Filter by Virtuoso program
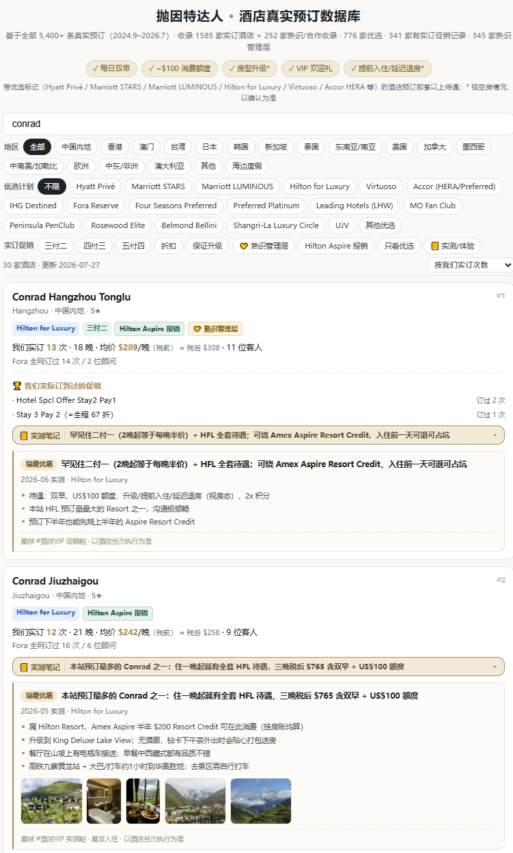The height and width of the screenshot is (853, 513). [x=381, y=186]
